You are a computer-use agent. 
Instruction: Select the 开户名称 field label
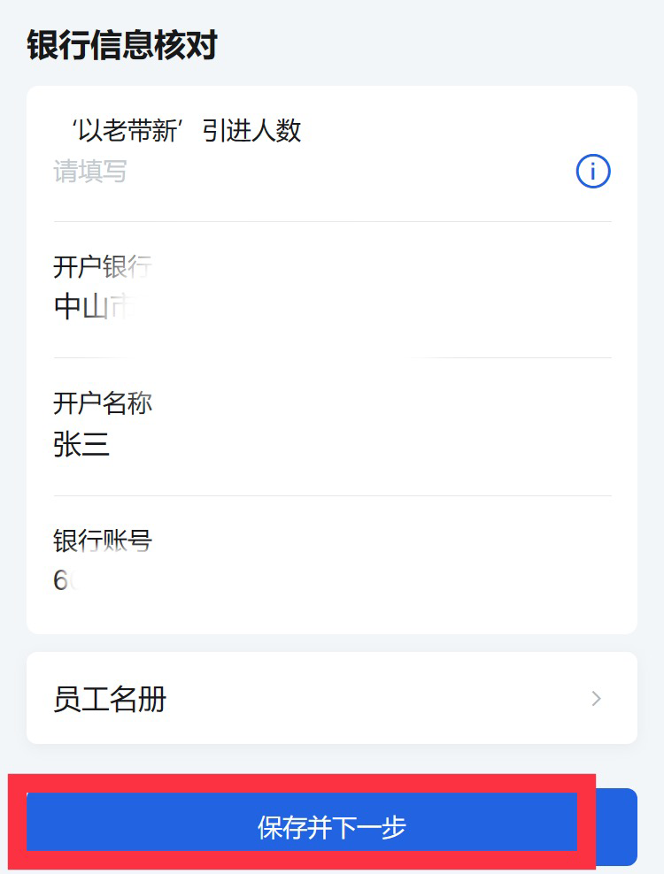103,403
